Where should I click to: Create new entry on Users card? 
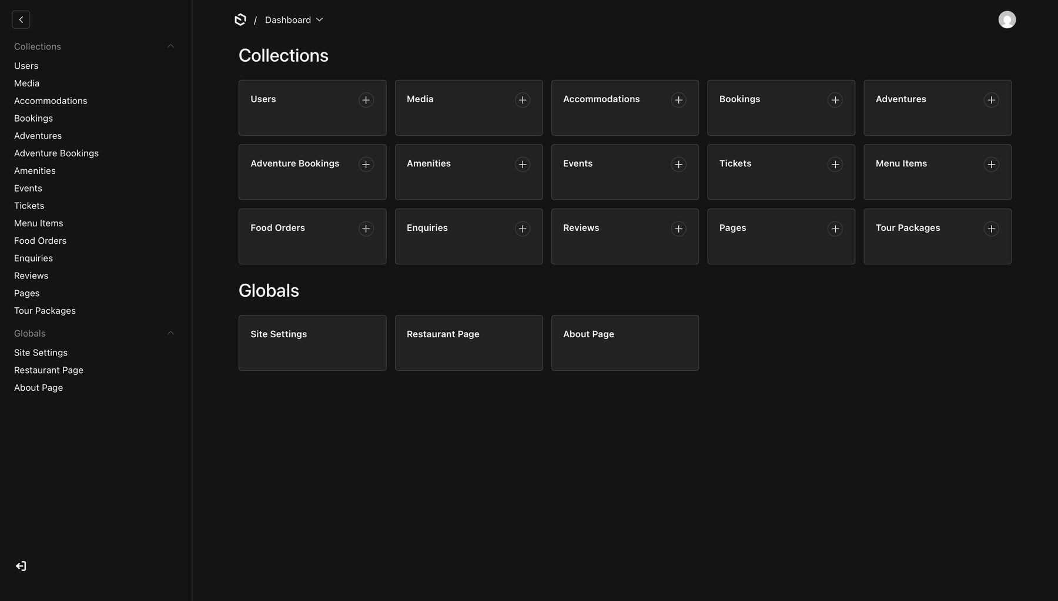point(366,100)
